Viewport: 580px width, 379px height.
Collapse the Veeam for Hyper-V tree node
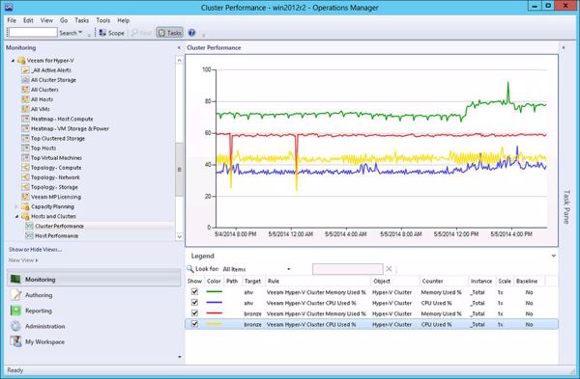pyautogui.click(x=13, y=61)
